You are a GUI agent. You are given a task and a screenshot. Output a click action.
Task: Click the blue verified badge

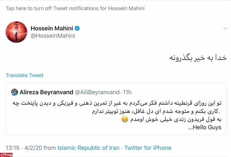(77, 28)
